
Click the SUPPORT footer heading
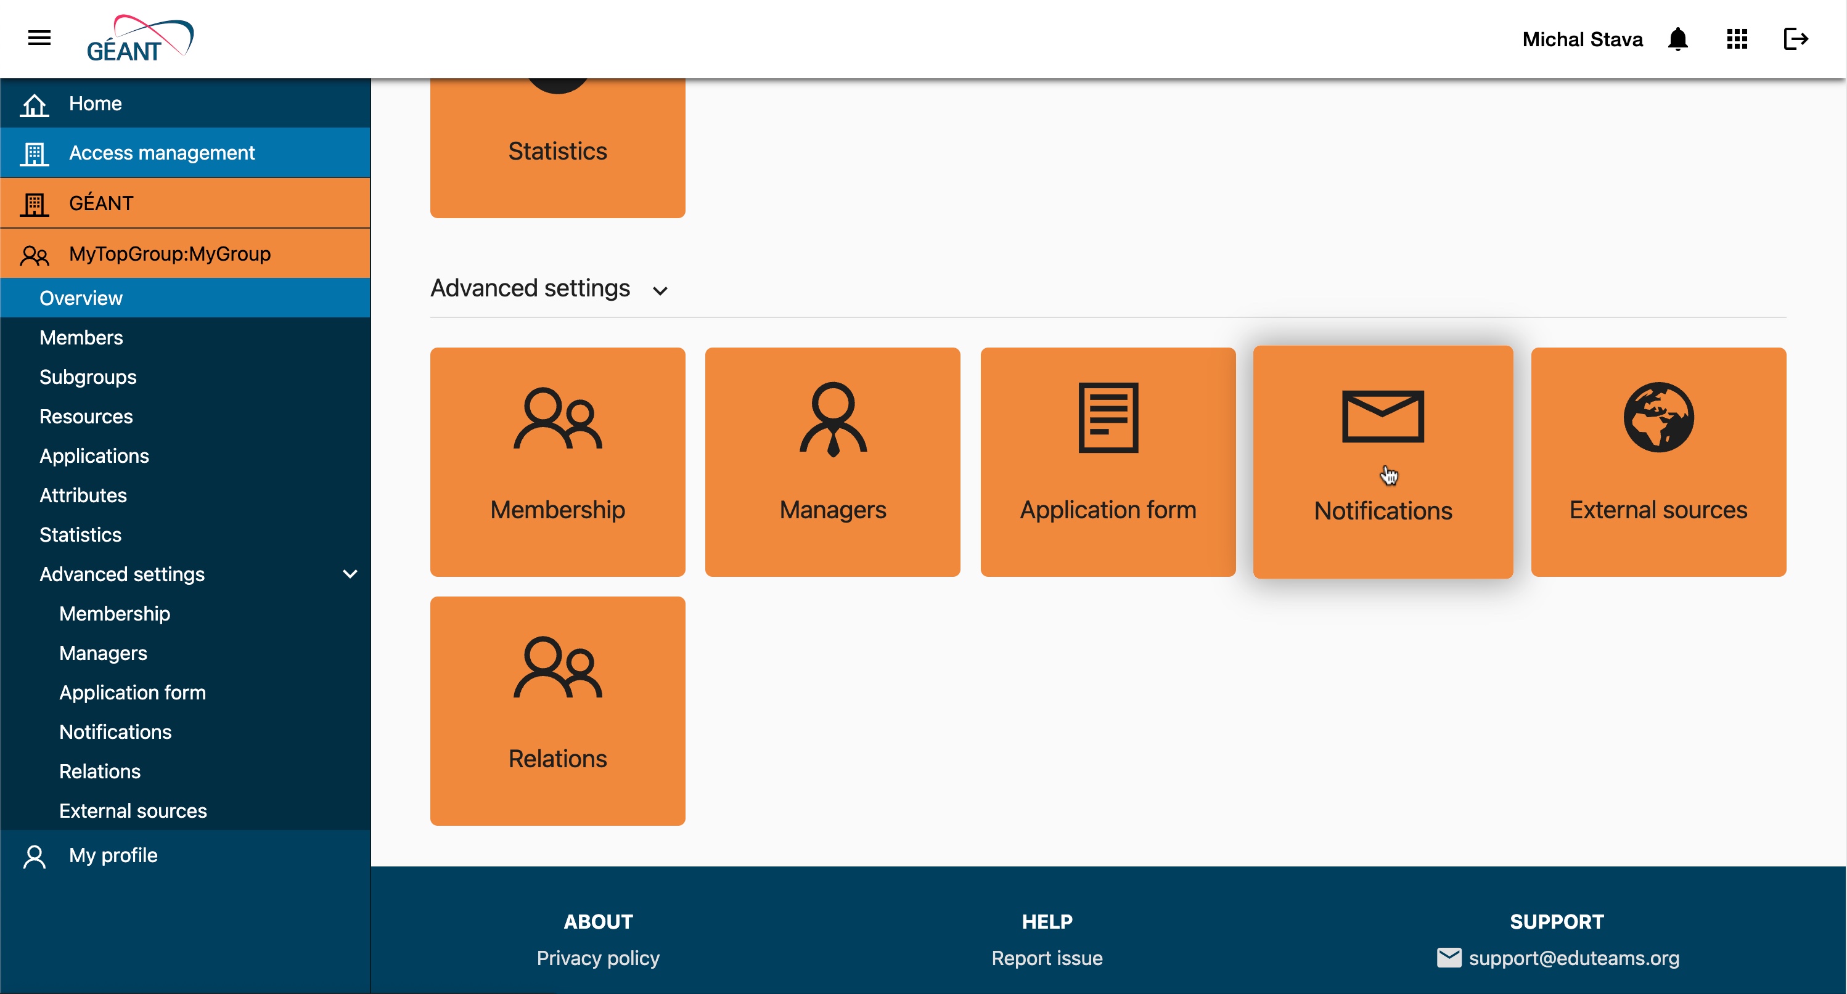(1557, 922)
